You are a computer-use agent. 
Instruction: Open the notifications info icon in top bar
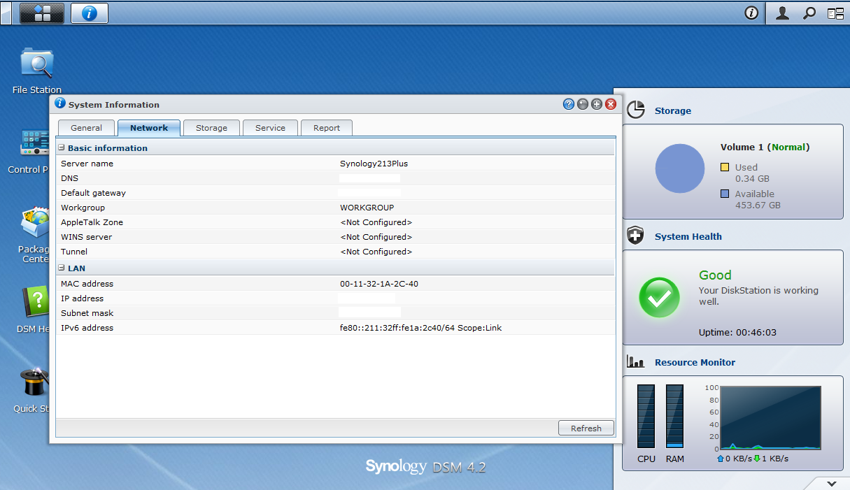point(751,13)
